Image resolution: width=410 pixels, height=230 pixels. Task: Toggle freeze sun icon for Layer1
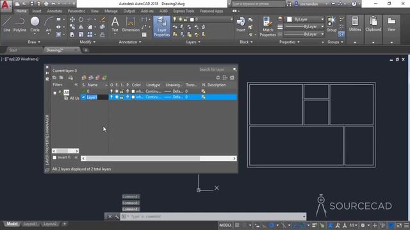pyautogui.click(x=117, y=97)
